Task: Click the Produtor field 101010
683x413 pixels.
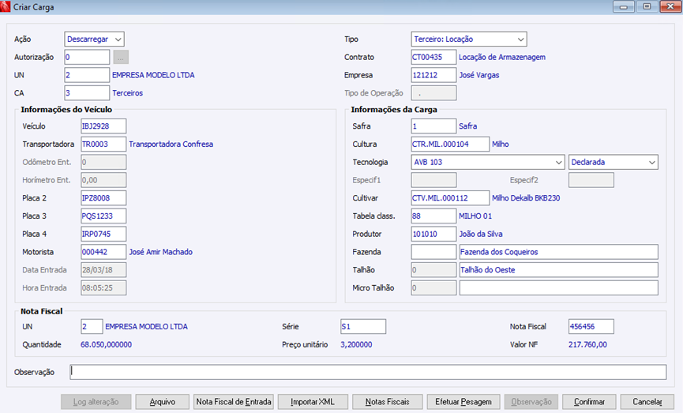Action: click(x=433, y=234)
